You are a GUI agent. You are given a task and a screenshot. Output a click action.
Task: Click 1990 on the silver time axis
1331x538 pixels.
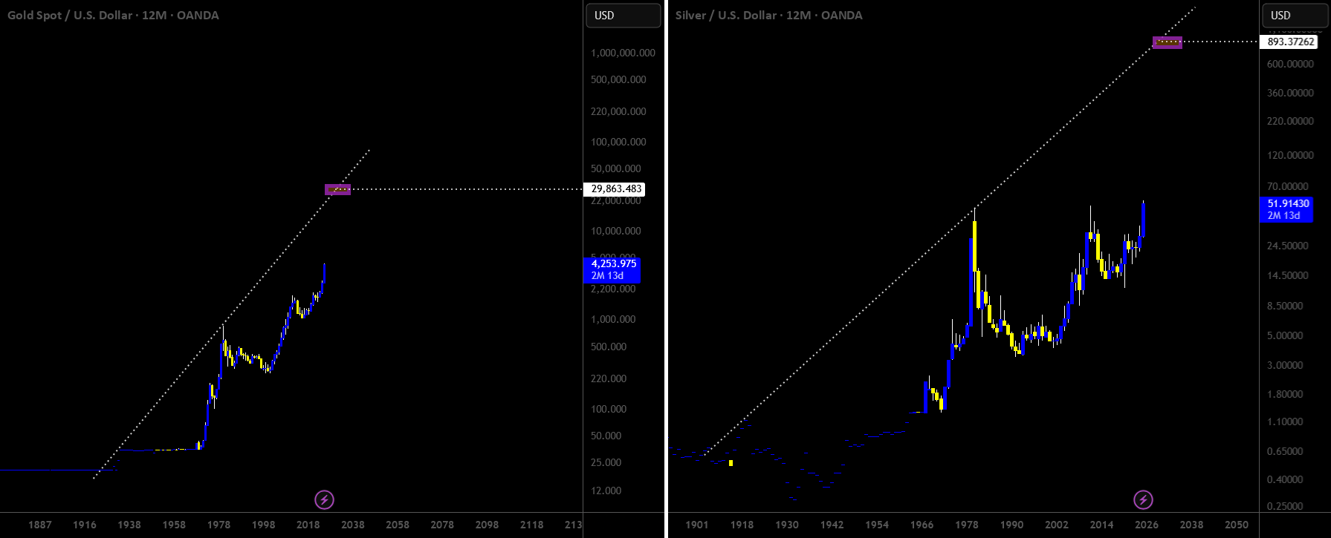1011,525
